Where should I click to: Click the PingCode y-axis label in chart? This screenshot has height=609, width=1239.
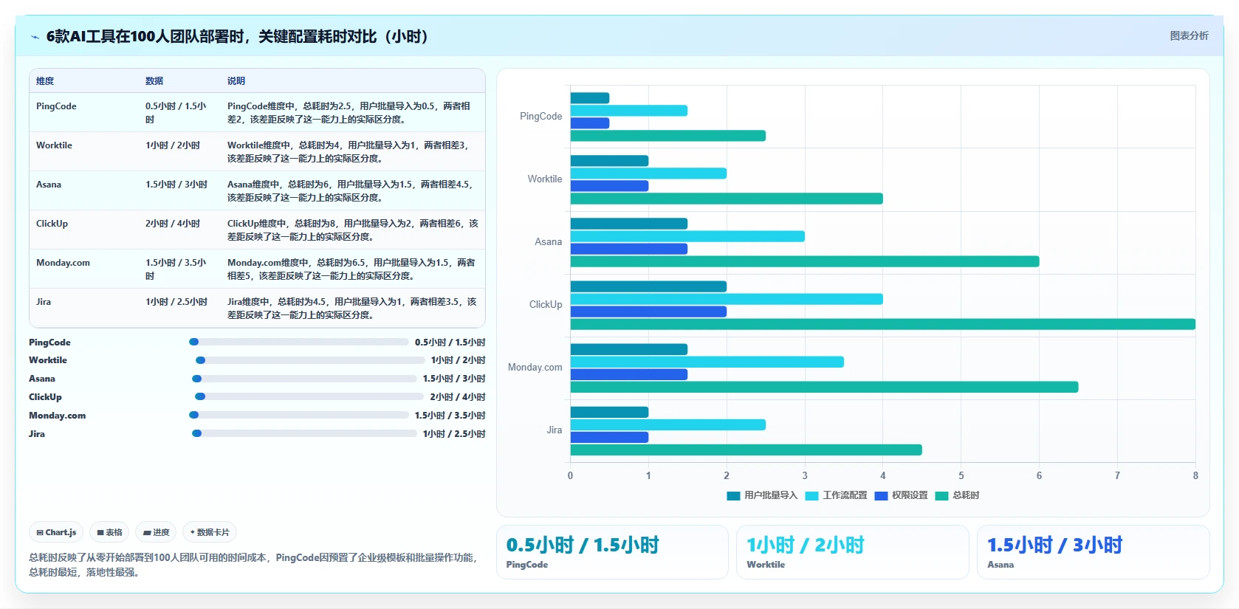(540, 117)
